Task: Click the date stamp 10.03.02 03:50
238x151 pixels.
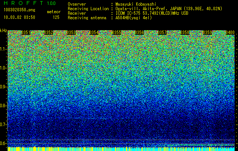Action: 19,17
